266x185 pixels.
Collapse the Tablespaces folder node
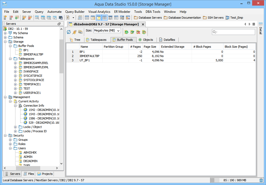pyautogui.click(x=10, y=59)
